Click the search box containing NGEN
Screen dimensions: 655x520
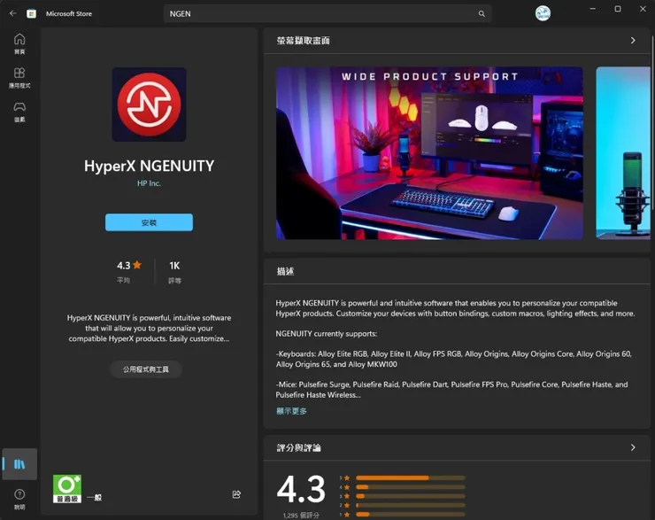pyautogui.click(x=327, y=14)
